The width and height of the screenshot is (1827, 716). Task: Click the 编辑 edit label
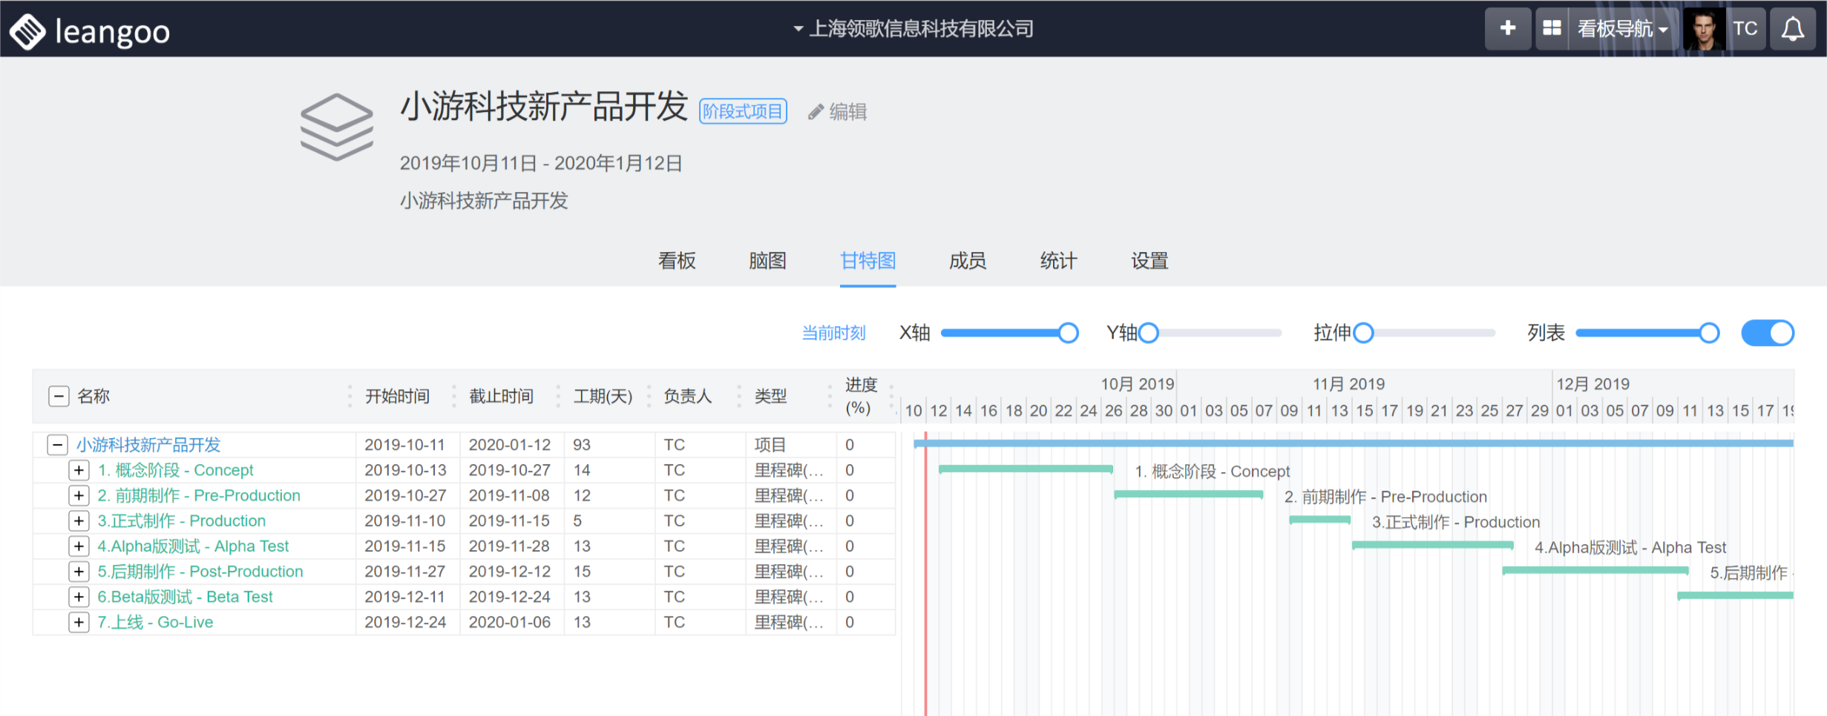[x=847, y=112]
